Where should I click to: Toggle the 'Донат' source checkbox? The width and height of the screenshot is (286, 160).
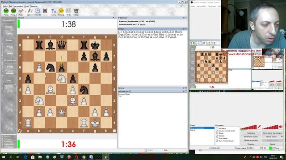point(217,133)
